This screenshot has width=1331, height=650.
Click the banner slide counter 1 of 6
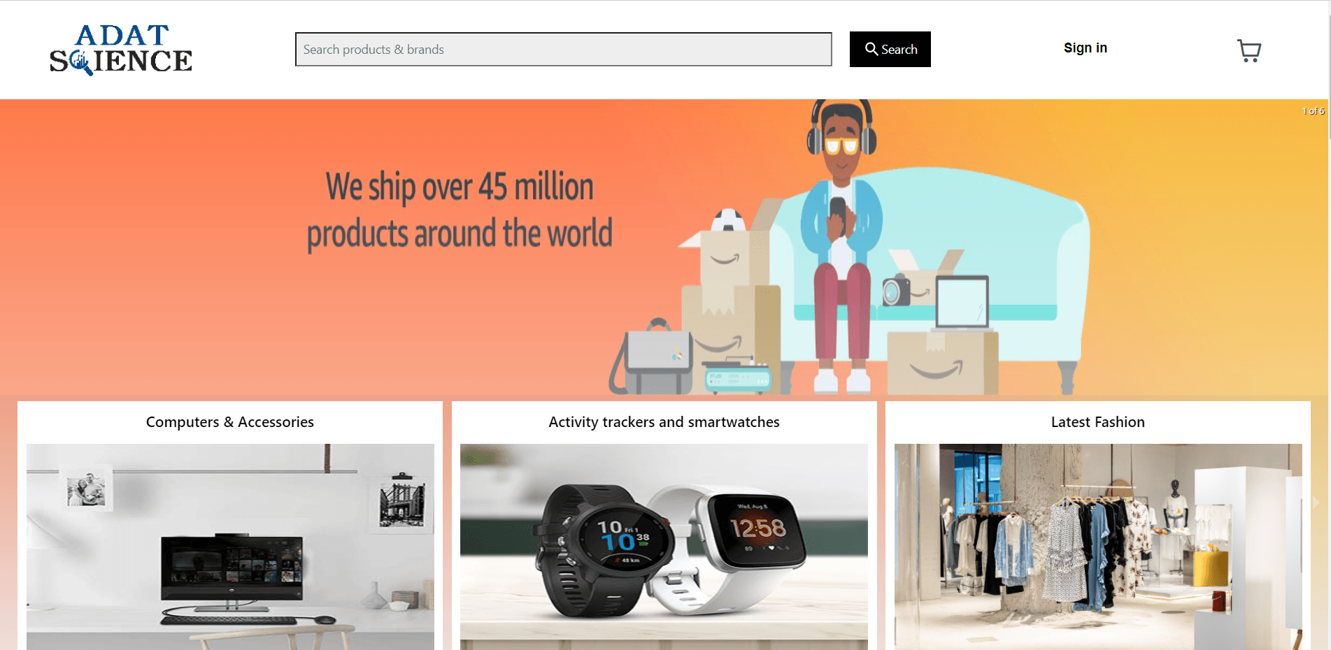pos(1313,111)
